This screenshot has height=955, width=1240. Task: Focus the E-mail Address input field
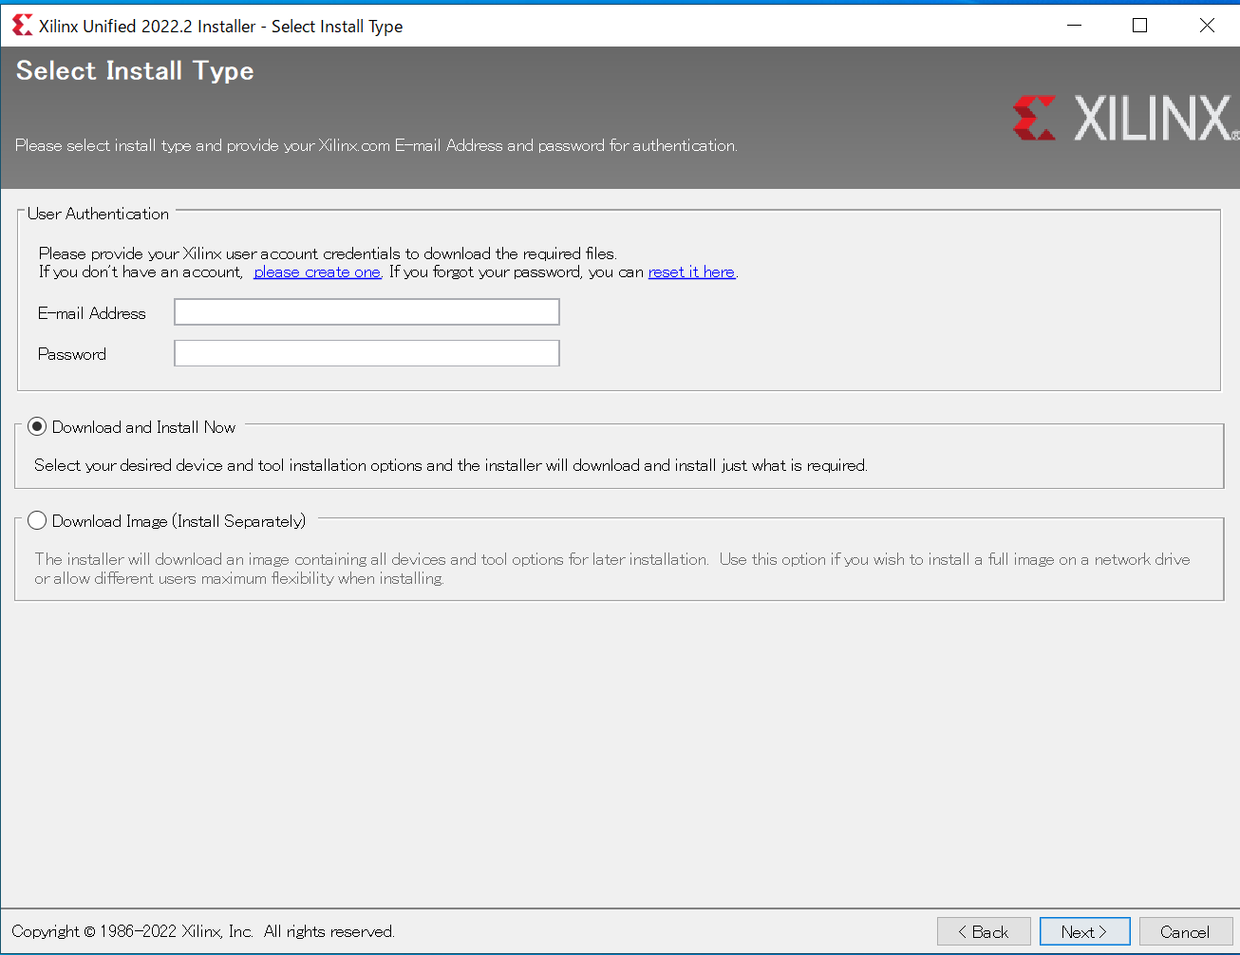[366, 312]
